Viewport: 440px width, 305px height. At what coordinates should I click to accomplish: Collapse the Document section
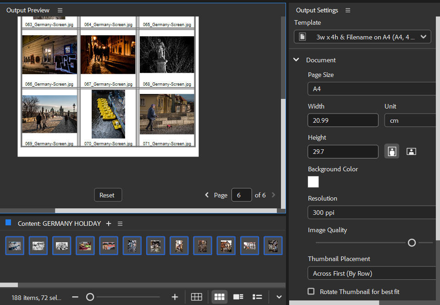tap(297, 60)
